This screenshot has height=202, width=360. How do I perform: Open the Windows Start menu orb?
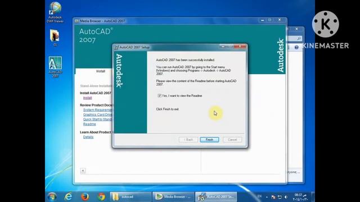pyautogui.click(x=52, y=197)
